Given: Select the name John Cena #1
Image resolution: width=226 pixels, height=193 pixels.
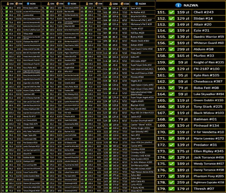Looking at the screenshot, I should coord(137,181).
